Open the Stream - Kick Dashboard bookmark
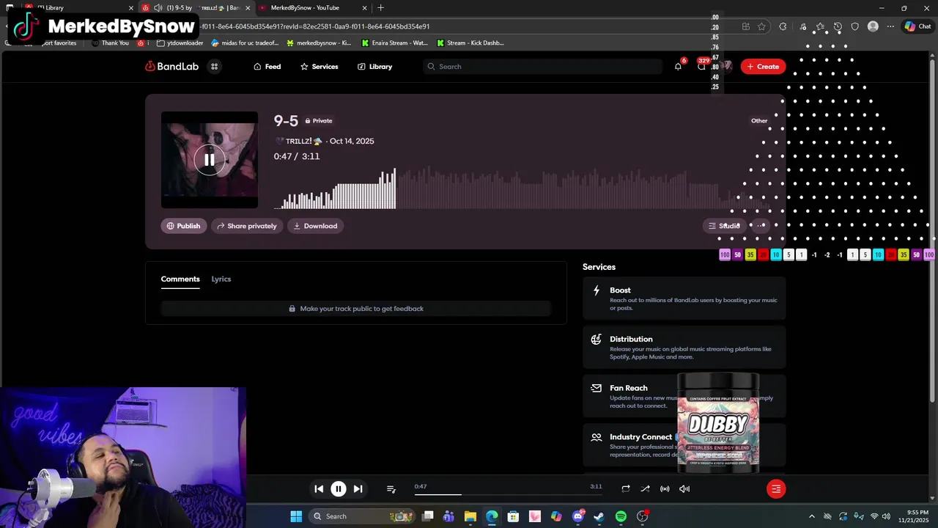 click(470, 43)
